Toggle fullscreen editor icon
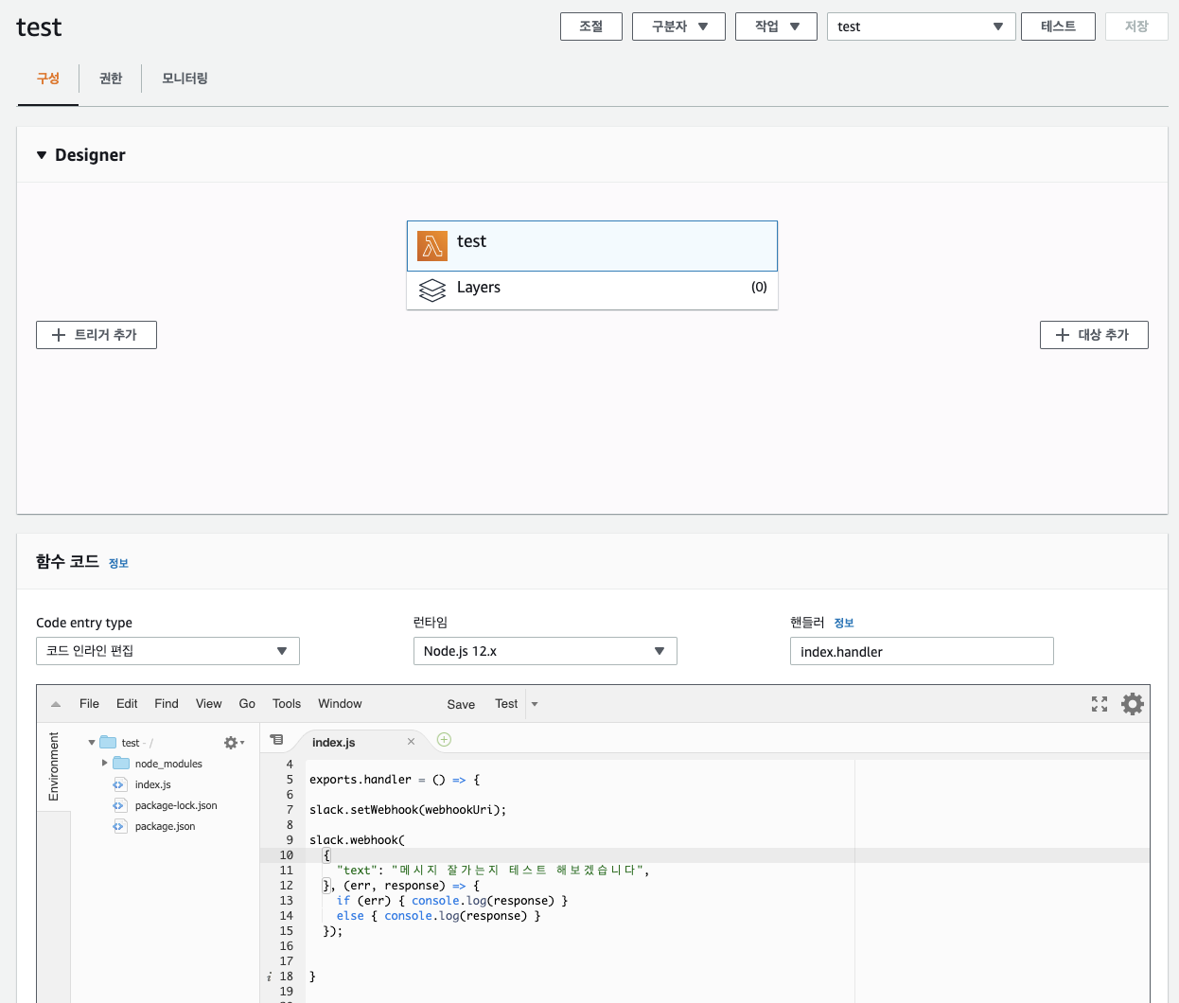Image resolution: width=1179 pixels, height=1003 pixels. pyautogui.click(x=1100, y=704)
